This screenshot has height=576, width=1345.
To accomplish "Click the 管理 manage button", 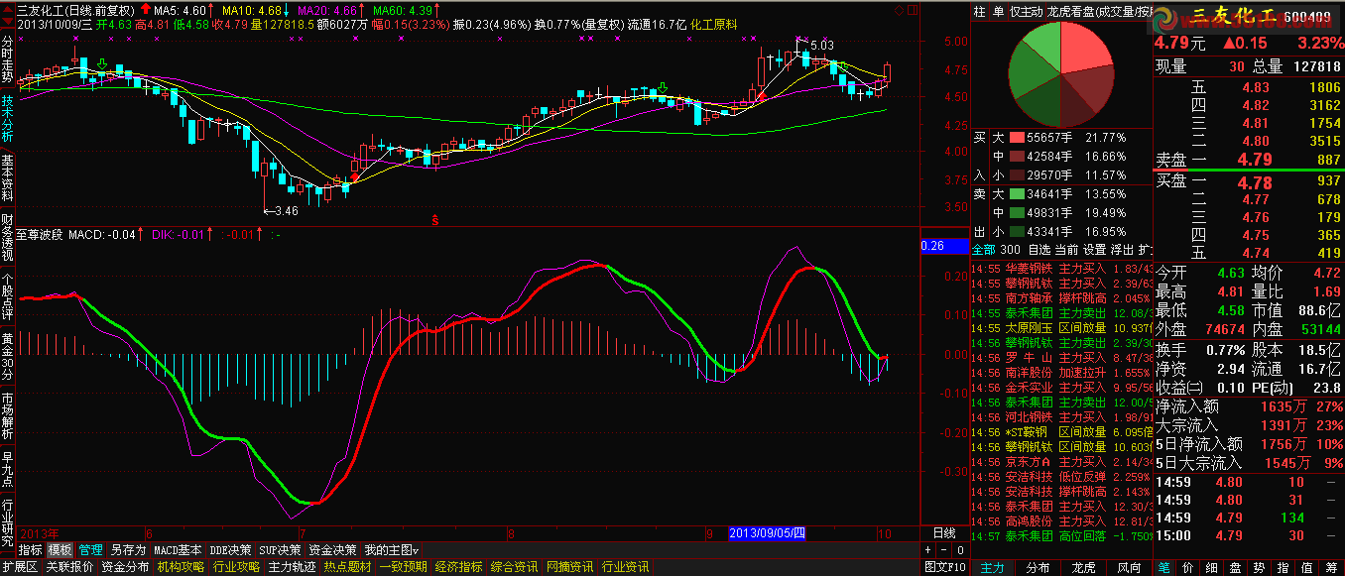I will pos(91,549).
